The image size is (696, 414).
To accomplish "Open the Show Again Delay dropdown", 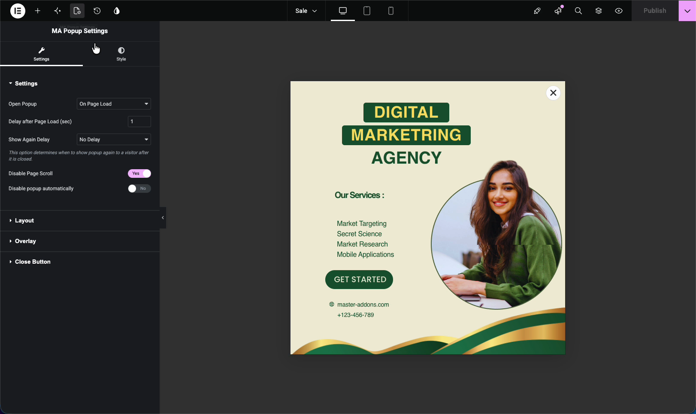I will [x=114, y=140].
